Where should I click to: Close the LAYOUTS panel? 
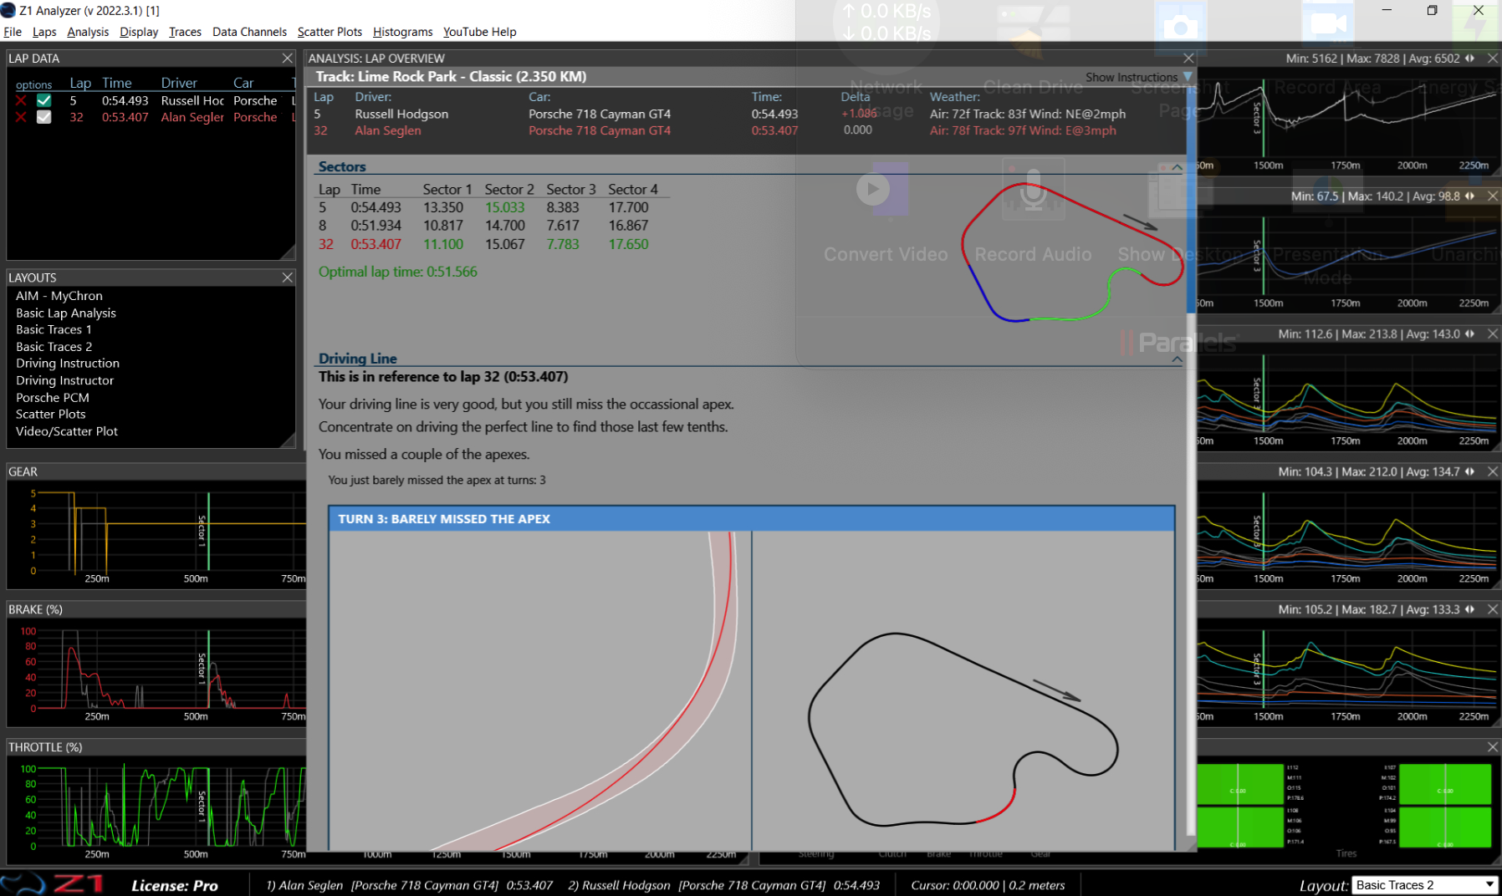(288, 277)
